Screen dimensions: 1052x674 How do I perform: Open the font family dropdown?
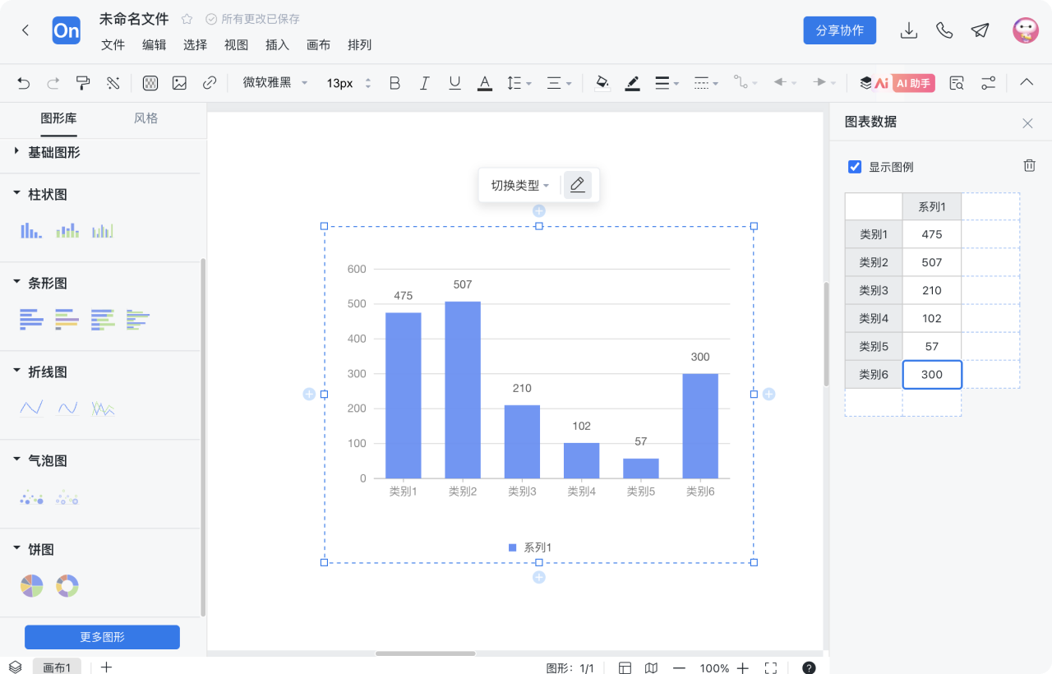[273, 82]
